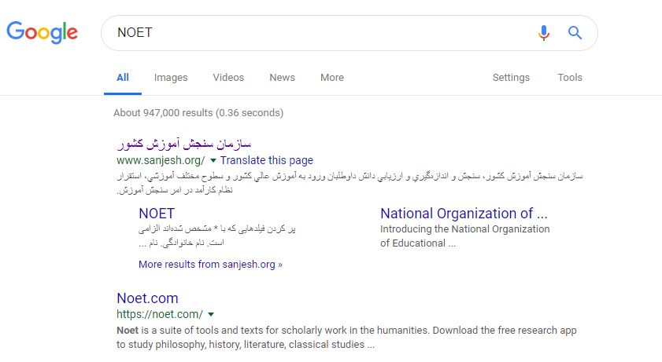Open the Settings menu

pos(511,78)
